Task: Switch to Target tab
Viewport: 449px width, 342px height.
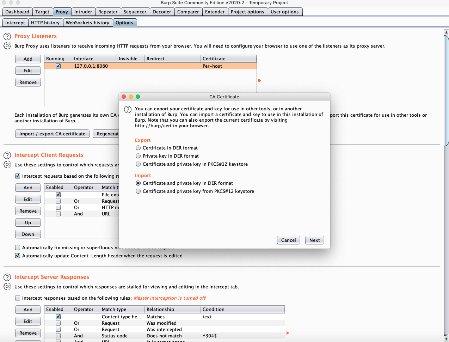Action: coord(42,12)
